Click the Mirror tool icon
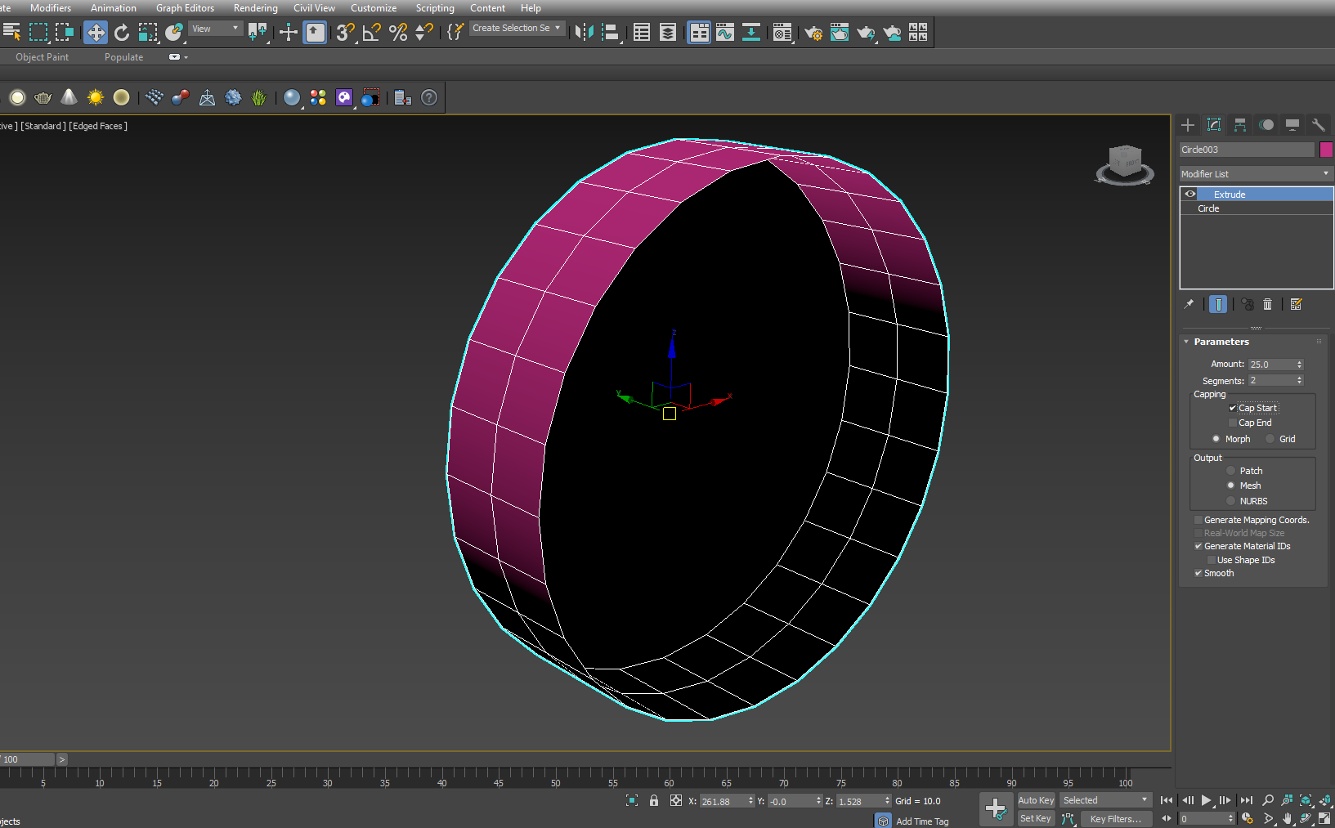1335x828 pixels. (x=584, y=32)
